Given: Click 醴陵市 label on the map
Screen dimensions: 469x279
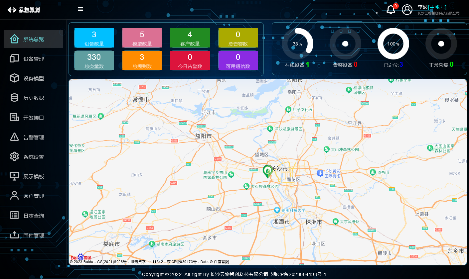Looking at the screenshot, I should coord(385,253).
